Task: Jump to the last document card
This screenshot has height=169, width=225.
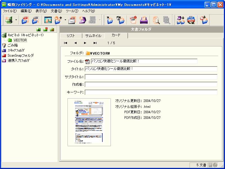Action: pos(95,43)
